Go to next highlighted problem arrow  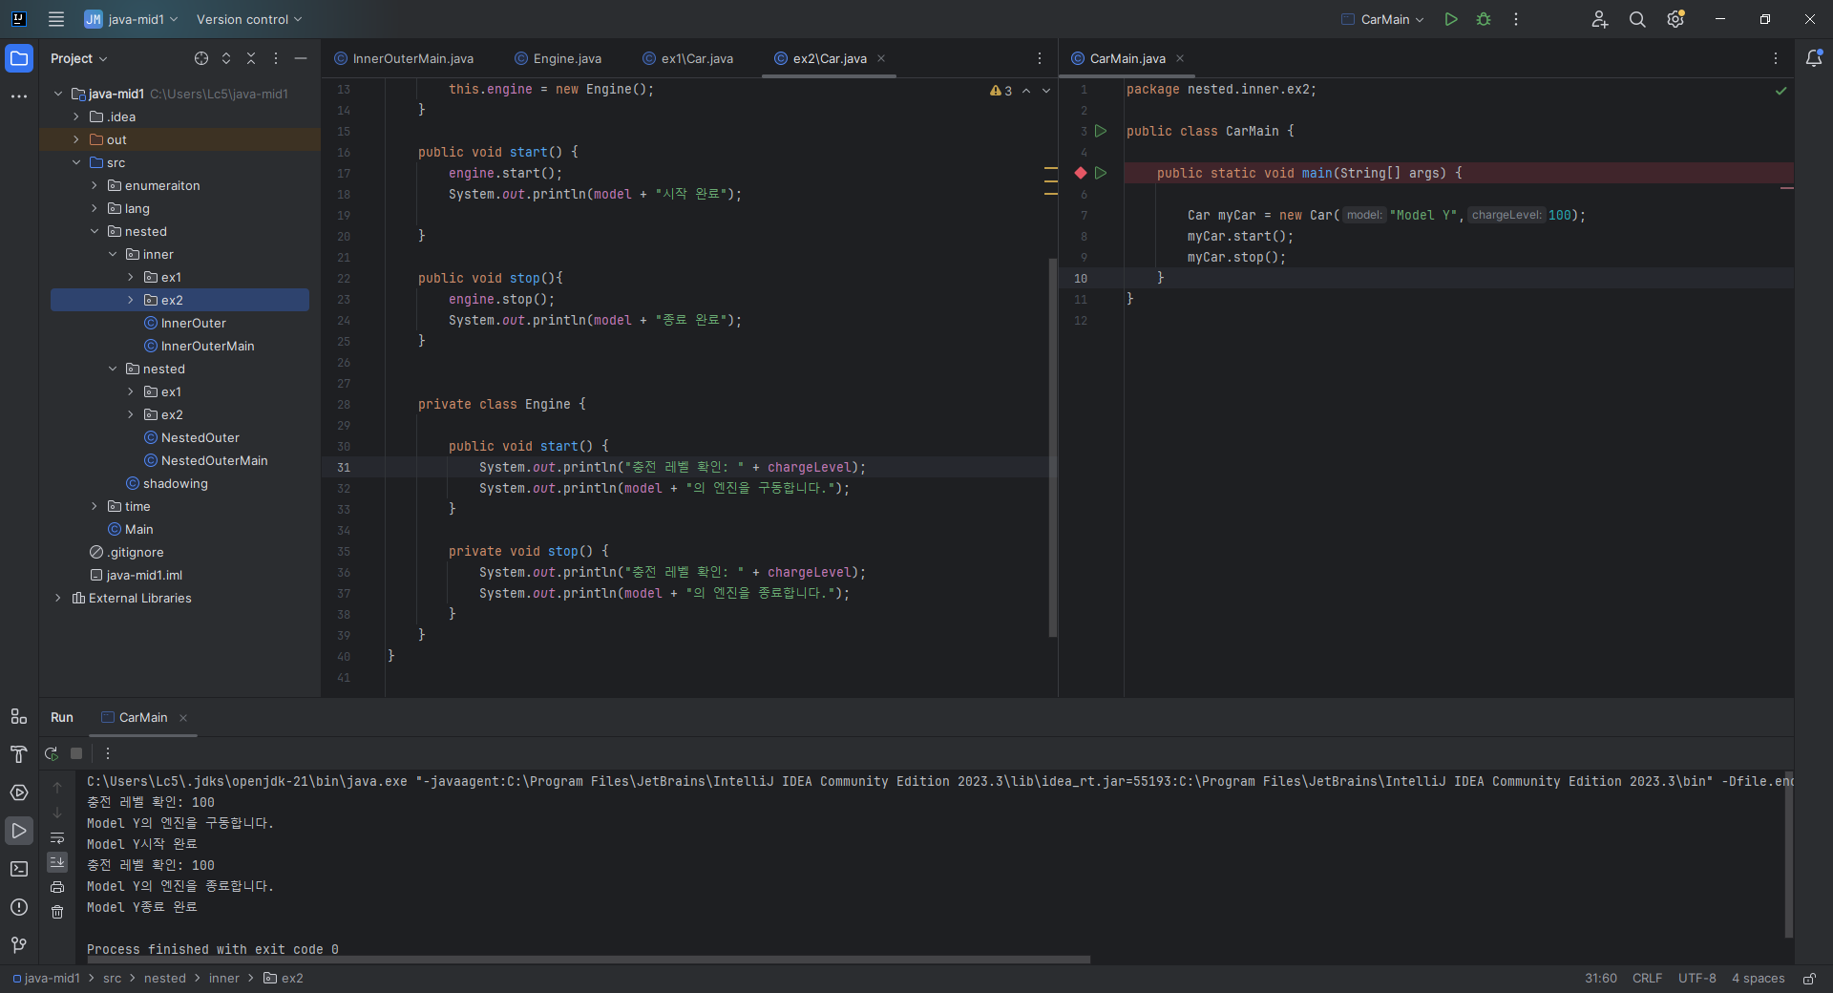click(x=1046, y=91)
